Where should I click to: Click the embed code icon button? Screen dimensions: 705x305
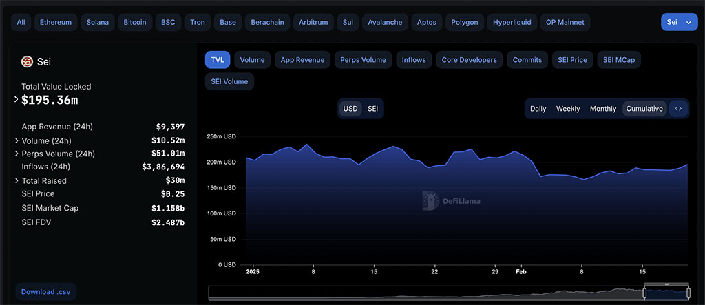tap(678, 108)
